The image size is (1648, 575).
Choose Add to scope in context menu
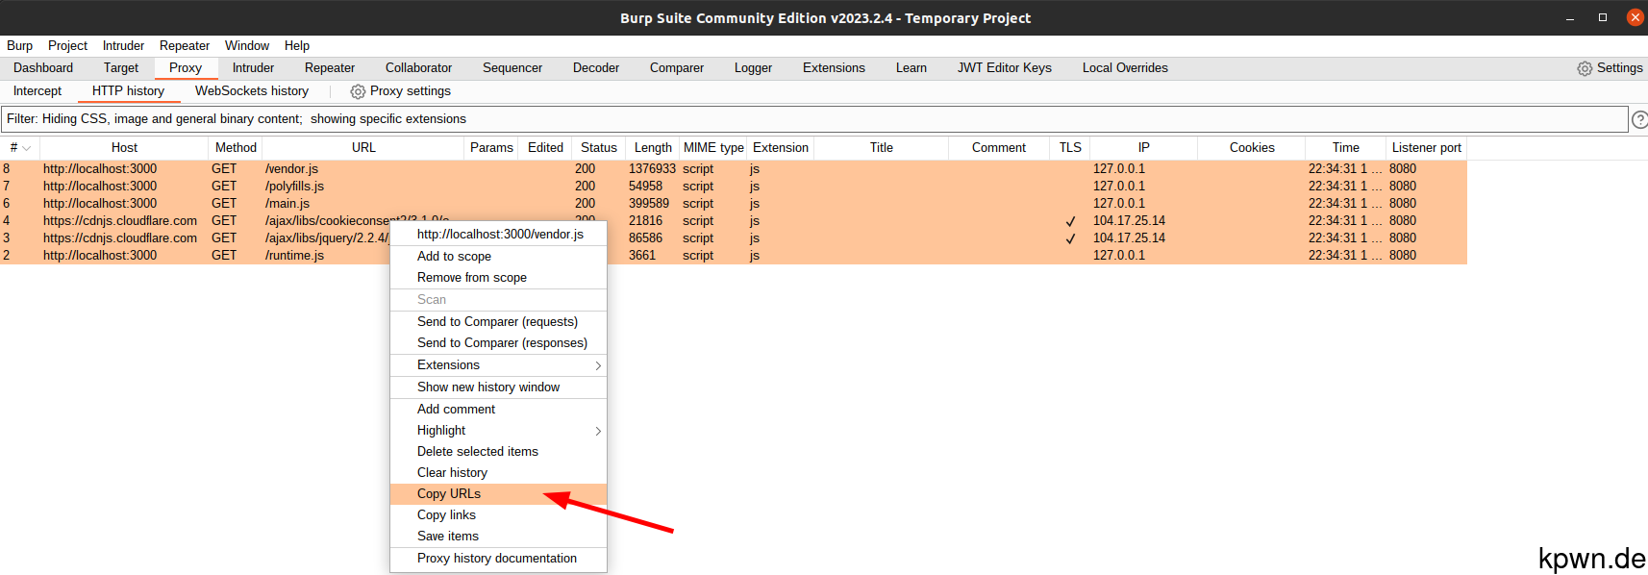(x=498, y=257)
